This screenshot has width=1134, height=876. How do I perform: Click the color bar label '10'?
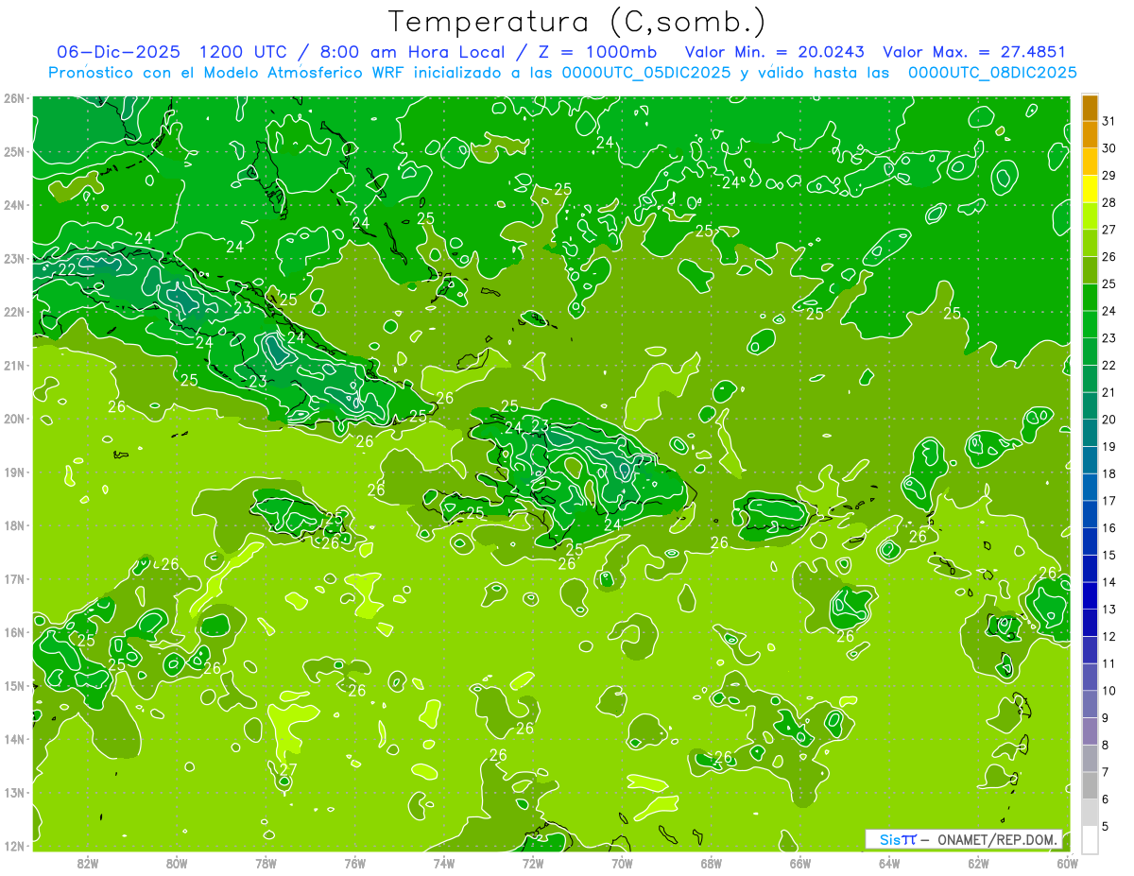1108,691
